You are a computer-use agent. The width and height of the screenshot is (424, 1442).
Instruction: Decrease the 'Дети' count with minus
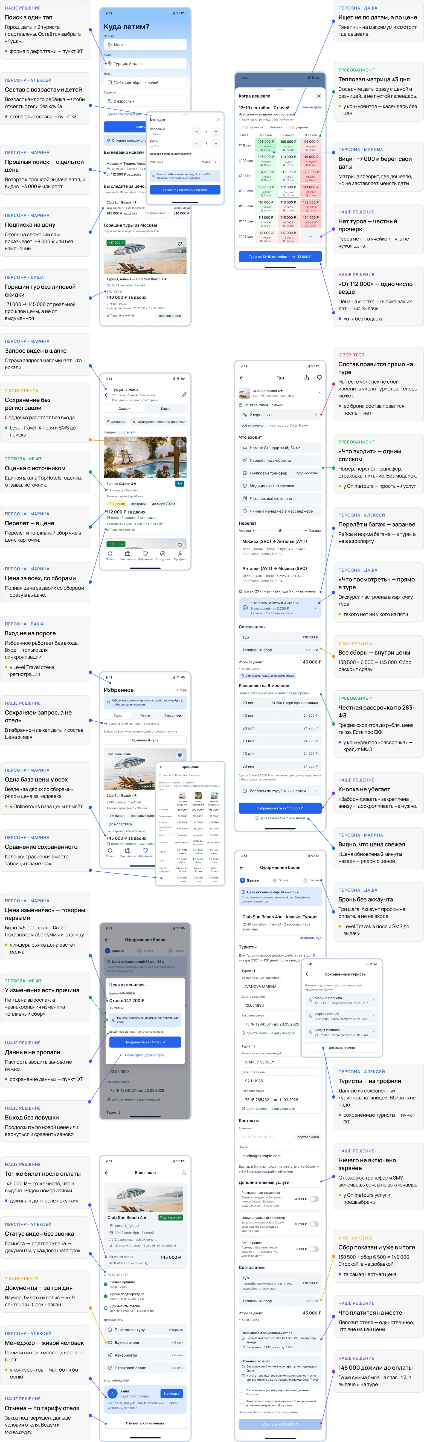point(196,143)
